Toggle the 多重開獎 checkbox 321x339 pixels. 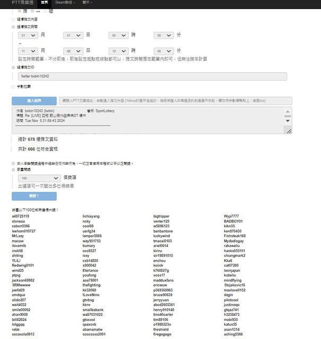[x=13, y=171]
